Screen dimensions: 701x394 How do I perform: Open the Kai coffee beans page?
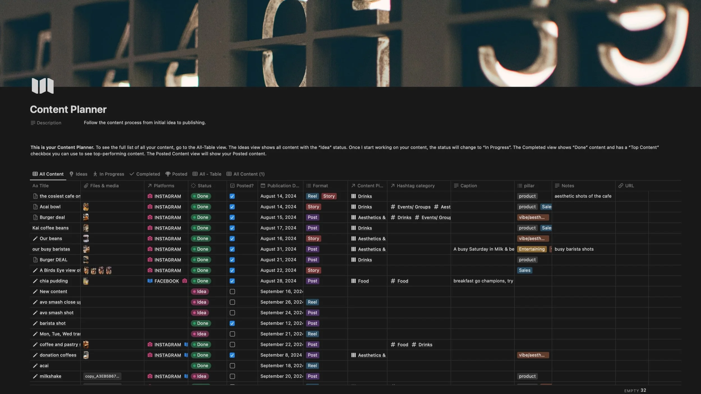[x=50, y=228]
